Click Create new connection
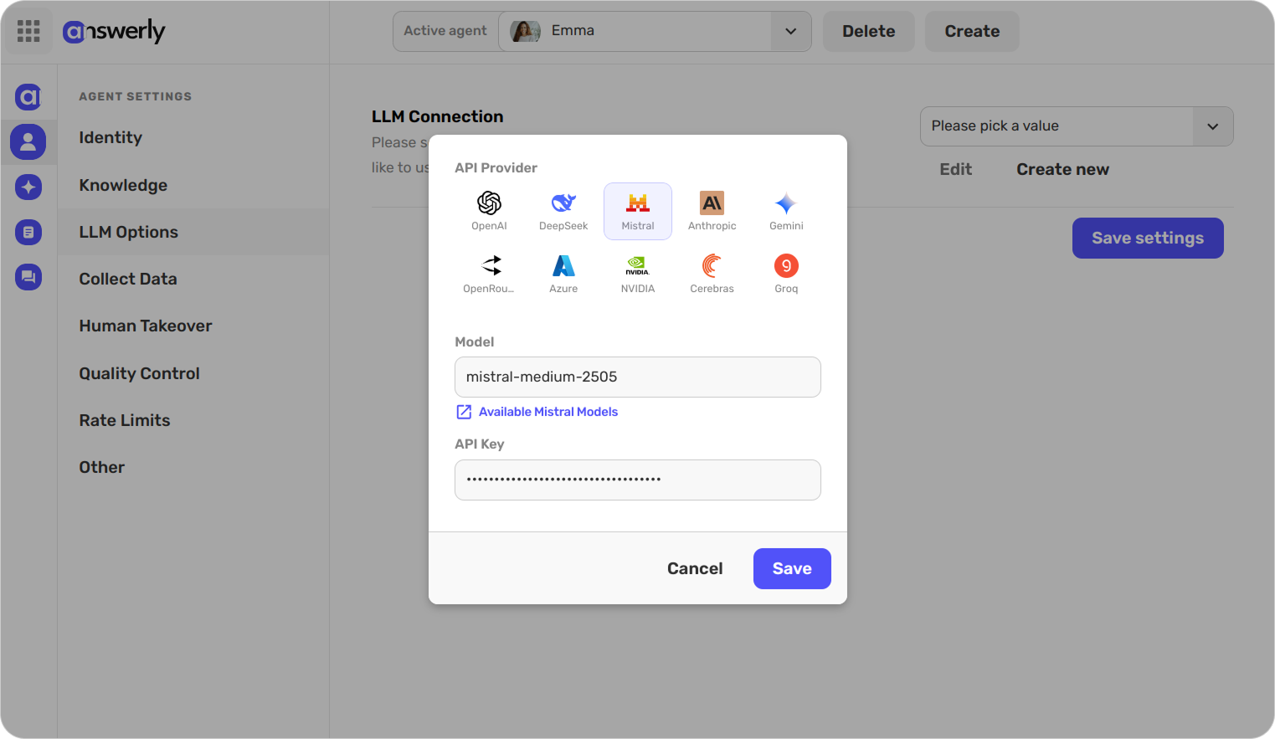Screen dimensions: 1275x739 tap(1062, 169)
